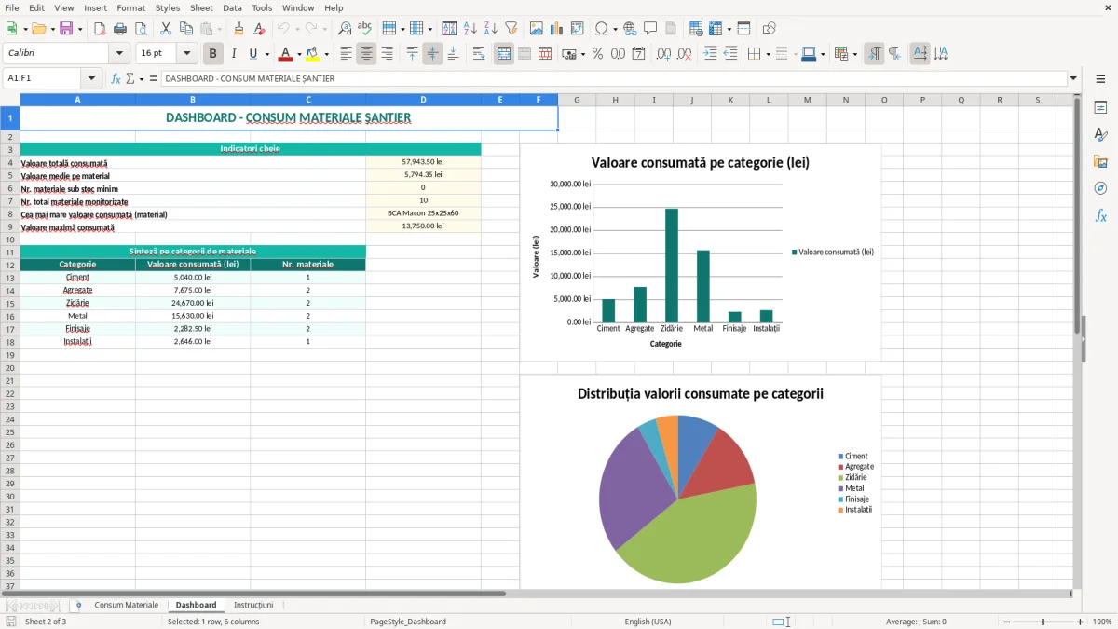
Task: Toggle Bold formatting
Action: click(213, 54)
